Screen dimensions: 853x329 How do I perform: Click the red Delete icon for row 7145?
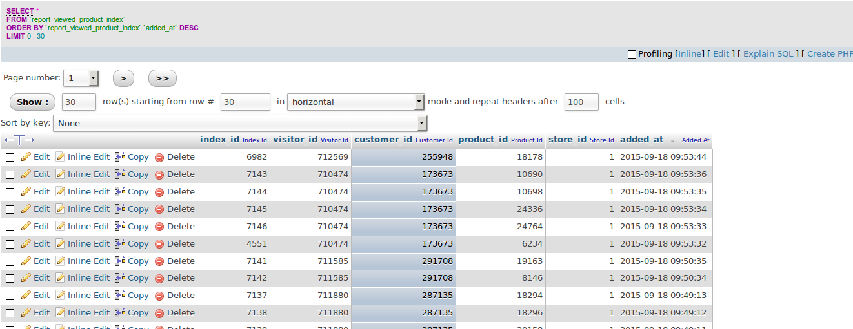coord(159,209)
